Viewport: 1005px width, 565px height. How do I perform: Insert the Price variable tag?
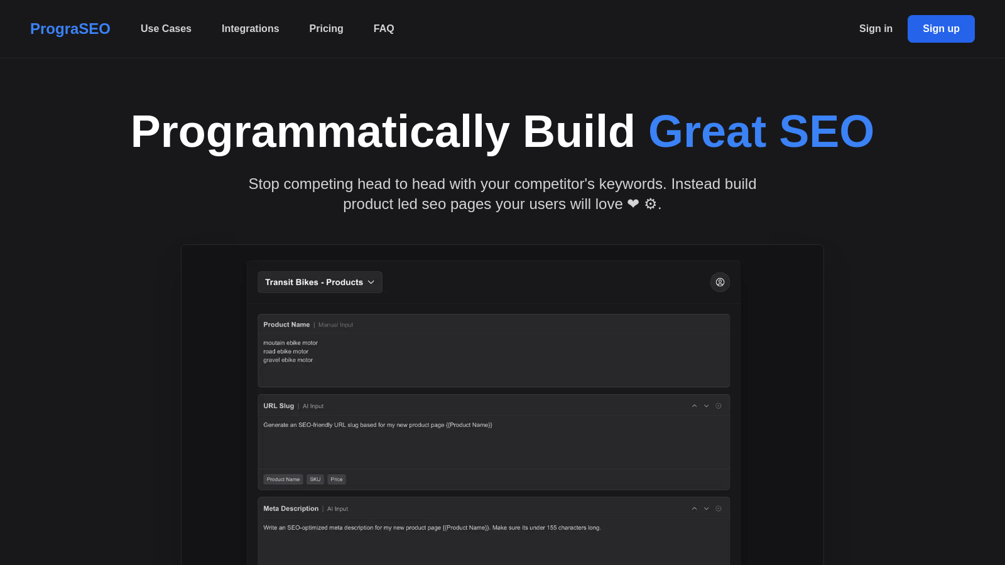pyautogui.click(x=337, y=480)
